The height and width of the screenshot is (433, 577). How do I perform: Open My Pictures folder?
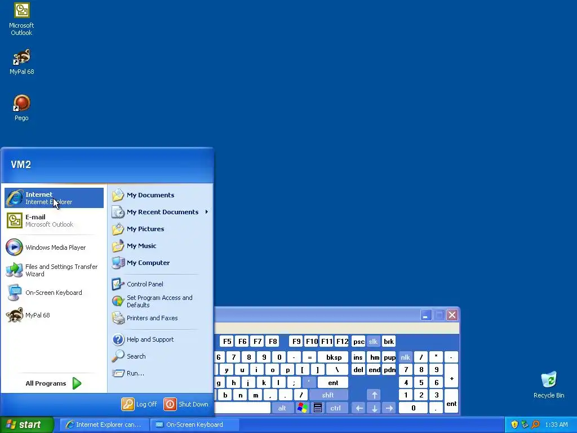[x=161, y=229]
